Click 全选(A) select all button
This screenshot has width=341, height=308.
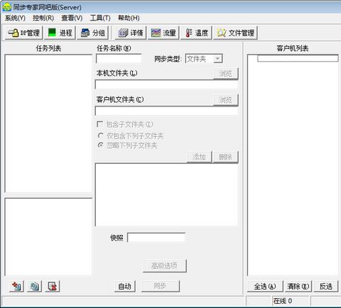[x=265, y=287]
